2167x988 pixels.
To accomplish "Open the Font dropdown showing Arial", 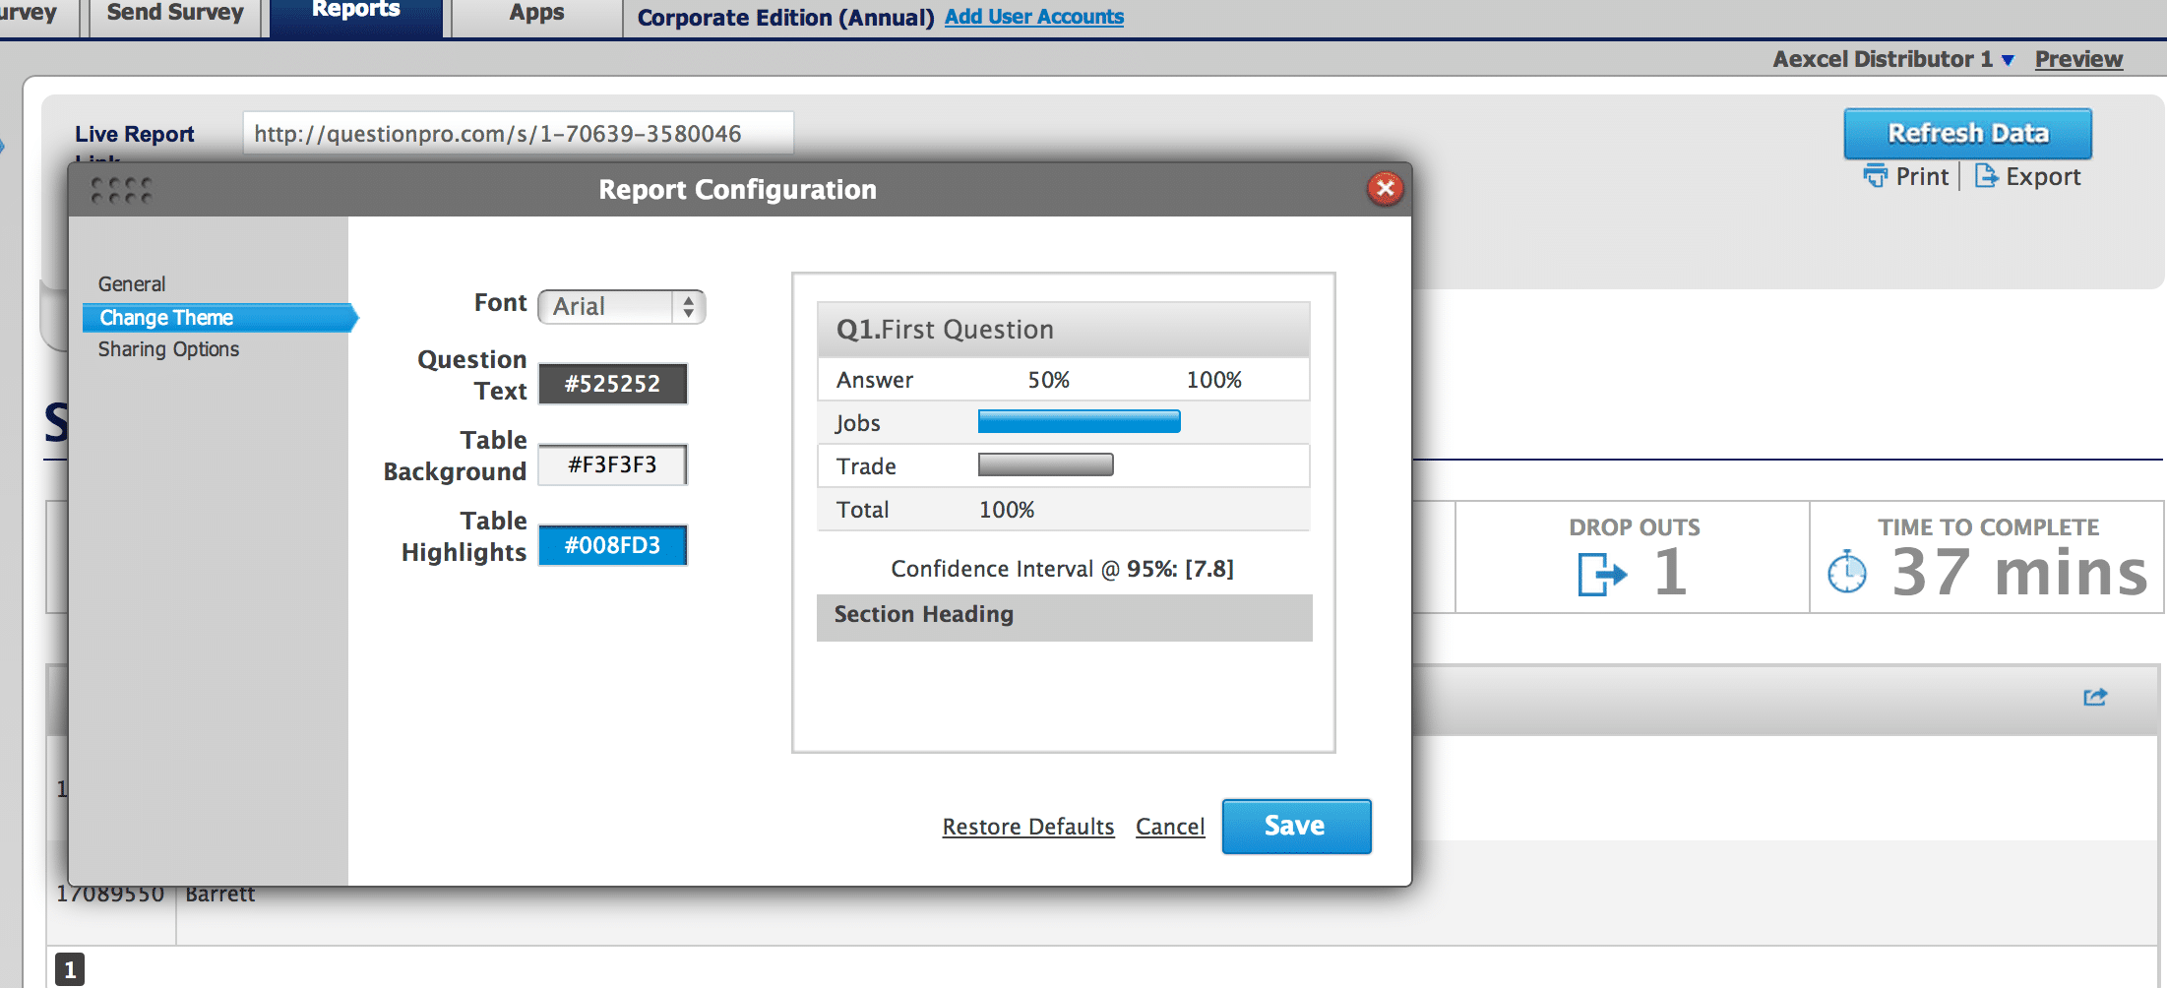I will point(622,306).
